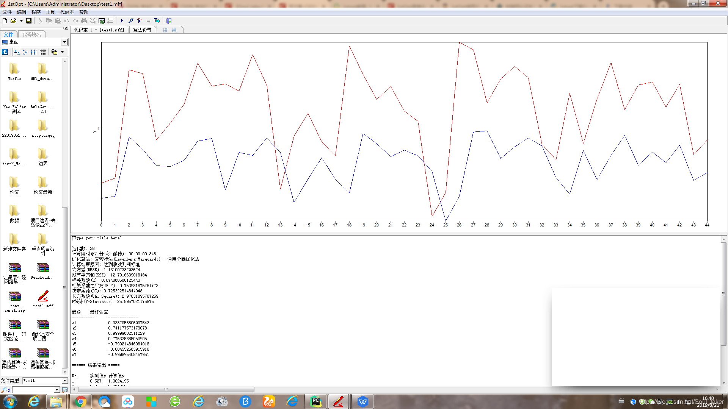Click the Save floppy disk icon
Screen dimensions: 728x409
pos(29,21)
